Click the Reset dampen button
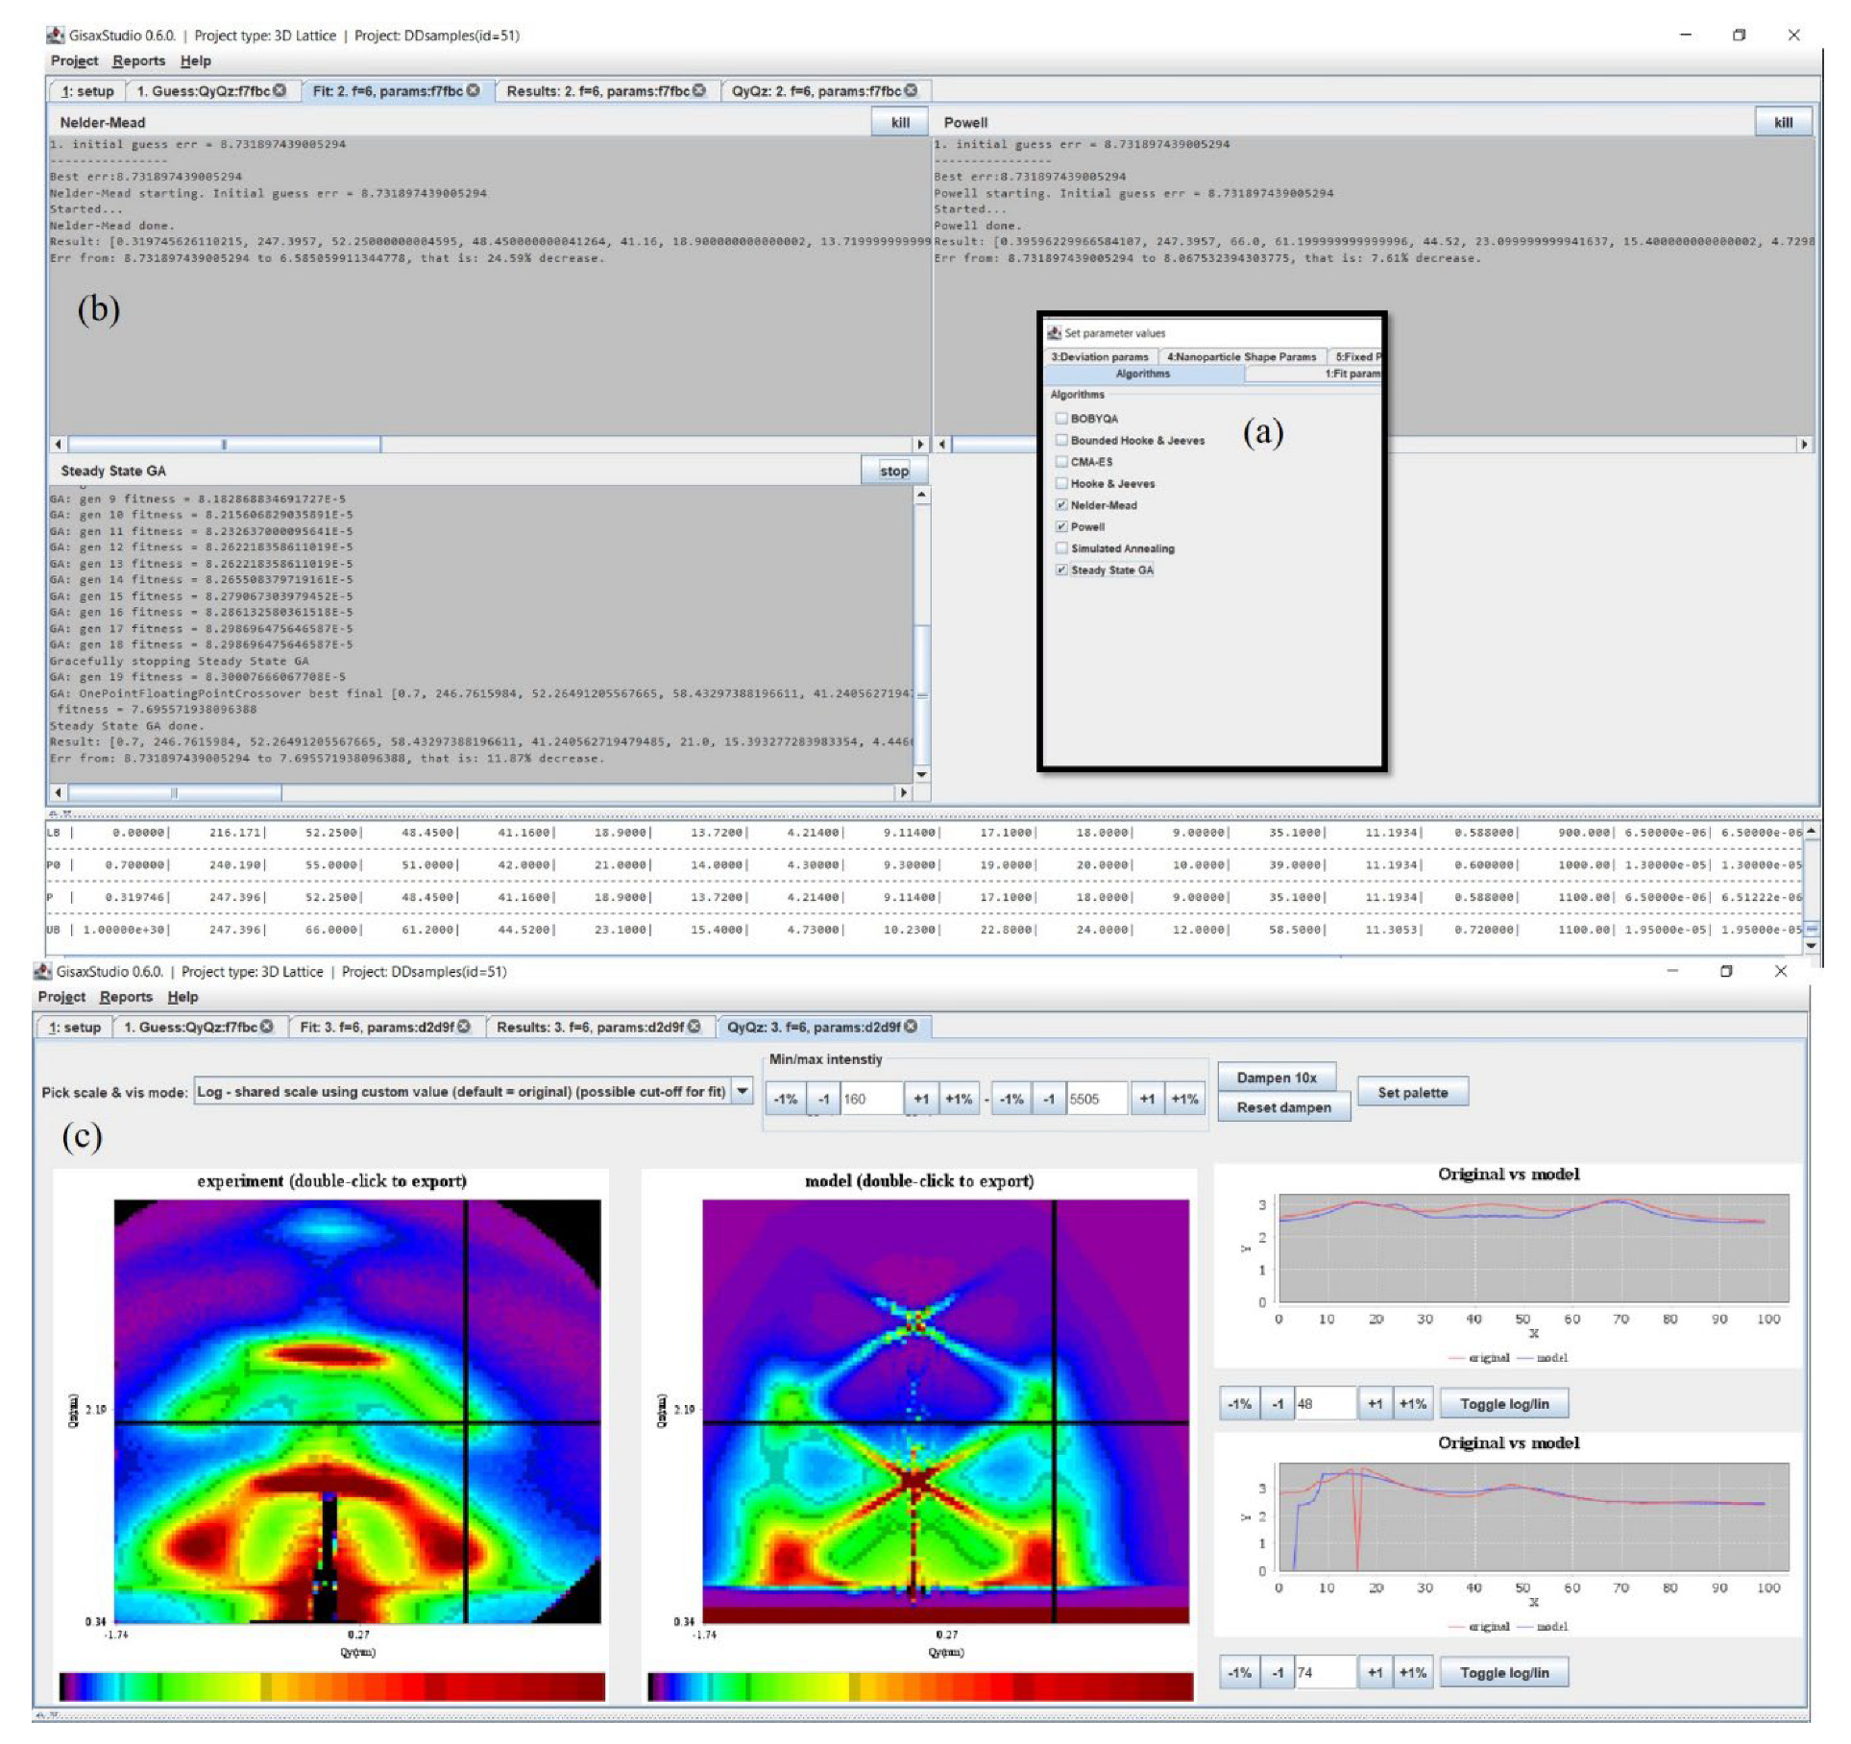Screen dimensions: 1851x1744 point(1283,1107)
